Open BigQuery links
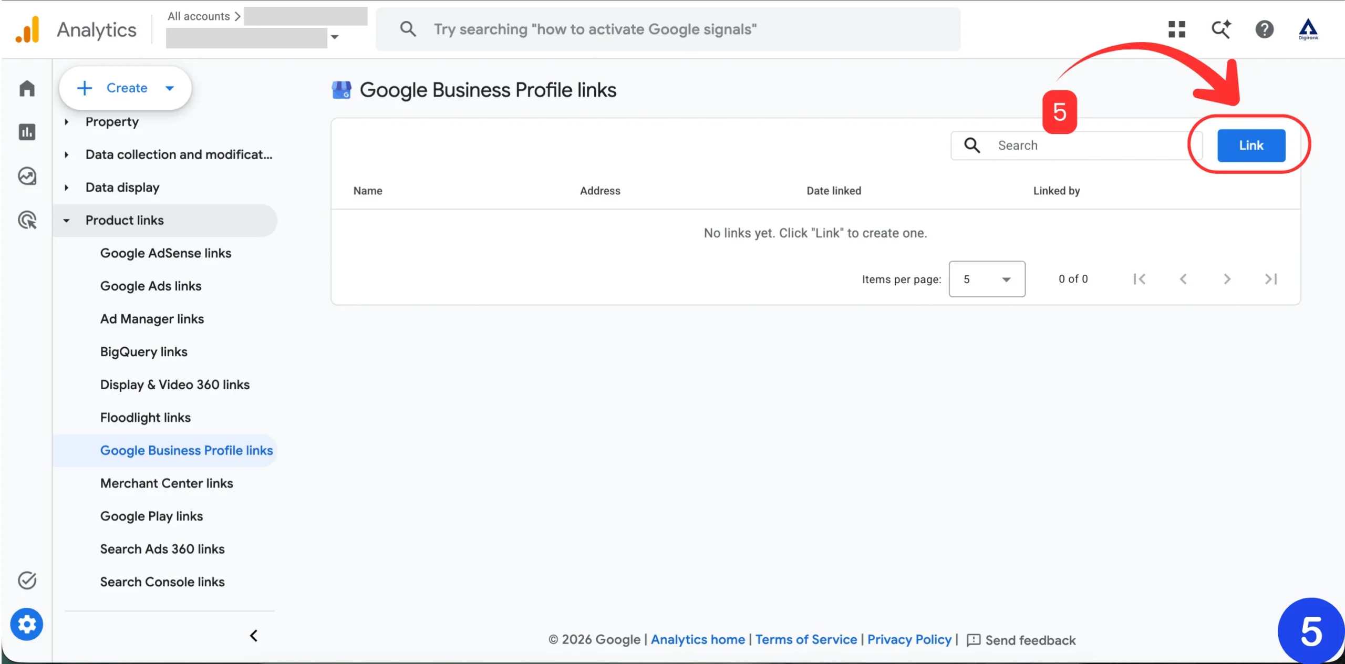 click(143, 352)
